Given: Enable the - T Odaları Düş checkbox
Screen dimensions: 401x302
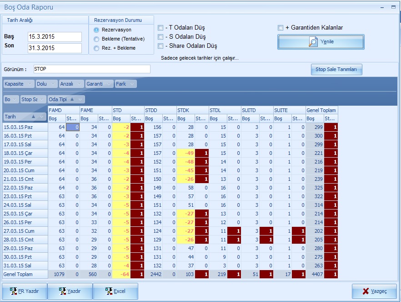Looking at the screenshot, I should (160, 27).
